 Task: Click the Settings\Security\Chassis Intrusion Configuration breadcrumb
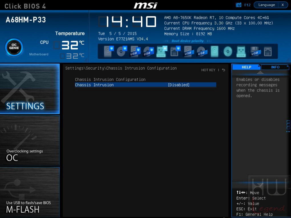pos(121,68)
